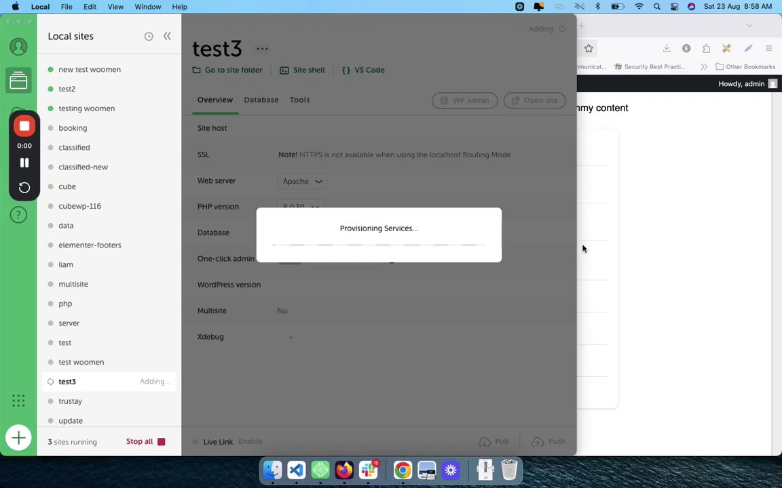Show more bookmarks chevron in browser

click(704, 66)
